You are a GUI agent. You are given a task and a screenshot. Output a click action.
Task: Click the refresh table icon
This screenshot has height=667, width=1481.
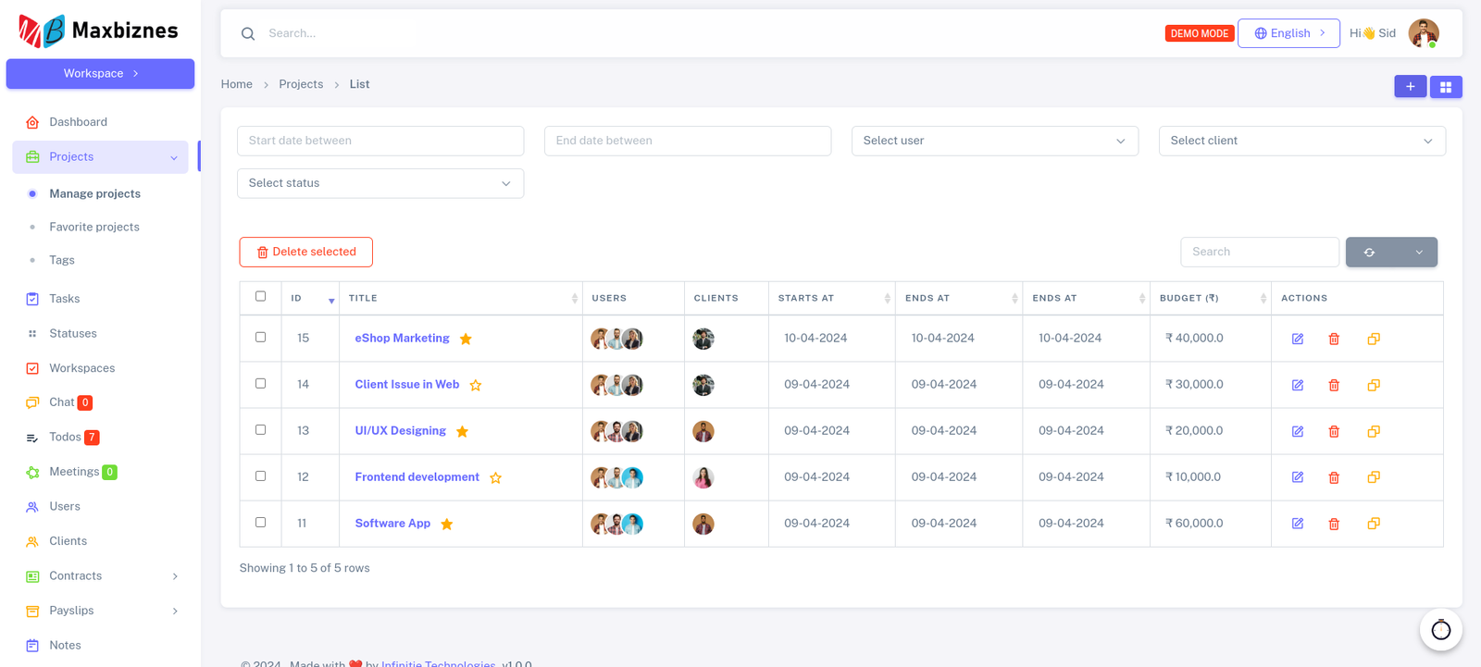click(1369, 252)
